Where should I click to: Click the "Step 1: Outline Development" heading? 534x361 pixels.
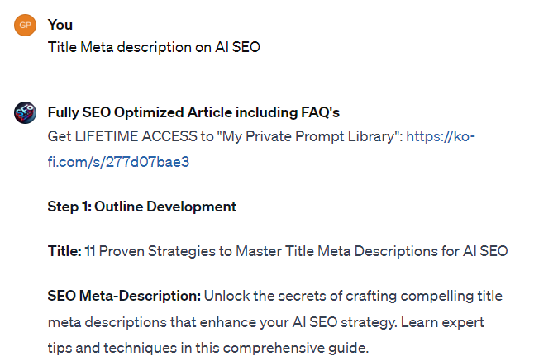pos(142,207)
